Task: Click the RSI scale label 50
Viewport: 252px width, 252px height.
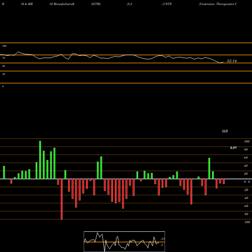Action: 4,66
